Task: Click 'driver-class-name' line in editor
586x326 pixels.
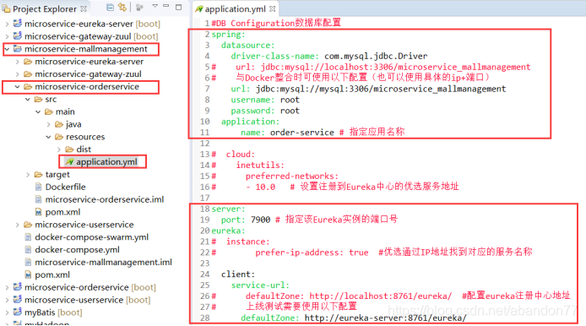Action: (328, 57)
